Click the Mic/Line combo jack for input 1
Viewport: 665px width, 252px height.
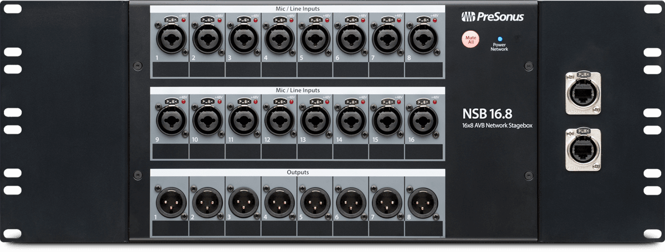(x=170, y=40)
